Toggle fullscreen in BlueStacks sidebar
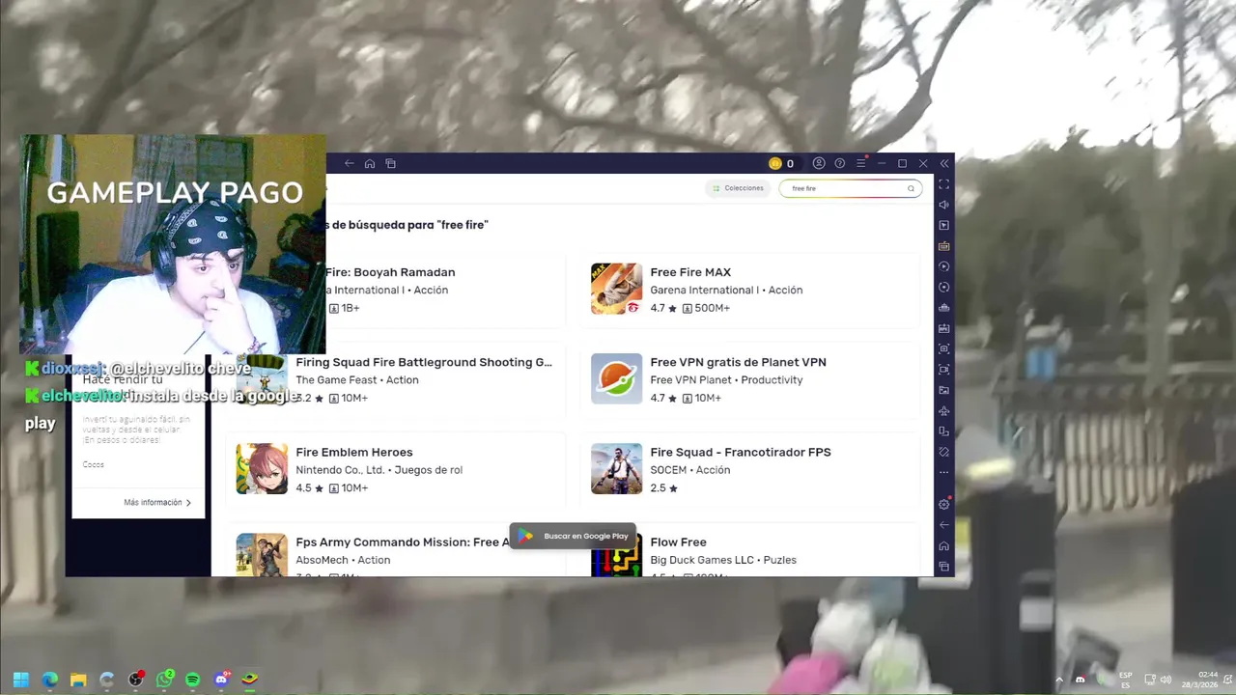Image resolution: width=1236 pixels, height=695 pixels. point(944,183)
